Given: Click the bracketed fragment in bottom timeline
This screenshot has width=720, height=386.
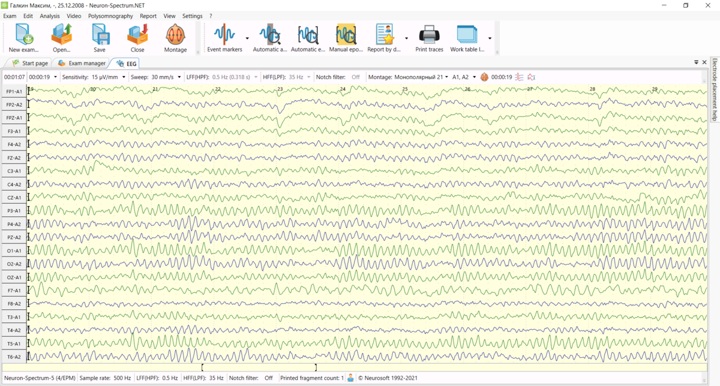Looking at the screenshot, I should [x=259, y=367].
